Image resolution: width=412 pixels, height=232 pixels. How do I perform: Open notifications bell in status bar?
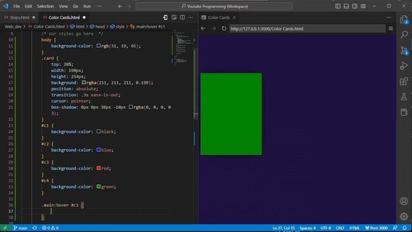point(405,228)
